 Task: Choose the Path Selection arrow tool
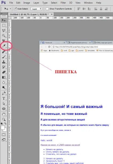[4, 103]
